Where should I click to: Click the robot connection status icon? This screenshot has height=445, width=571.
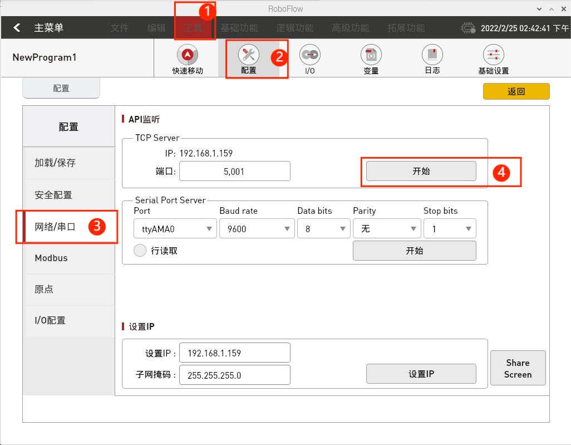click(x=468, y=28)
